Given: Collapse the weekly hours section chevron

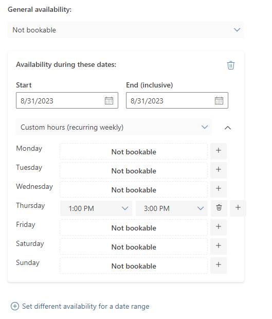Looking at the screenshot, I should pyautogui.click(x=228, y=128).
